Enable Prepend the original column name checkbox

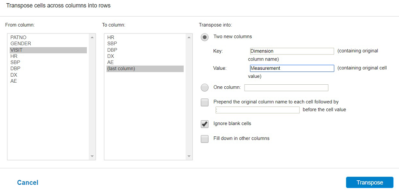coord(205,102)
